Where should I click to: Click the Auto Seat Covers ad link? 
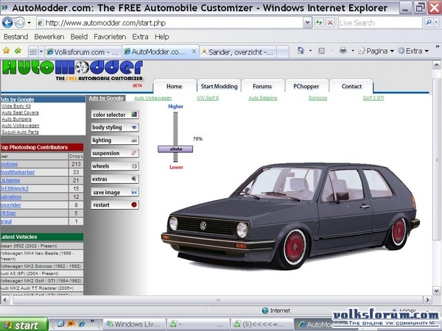[x=20, y=113]
